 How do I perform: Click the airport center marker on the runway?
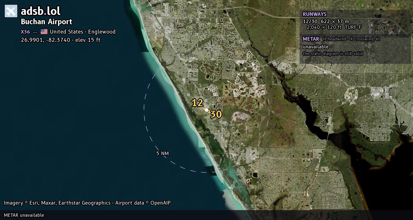206,110
